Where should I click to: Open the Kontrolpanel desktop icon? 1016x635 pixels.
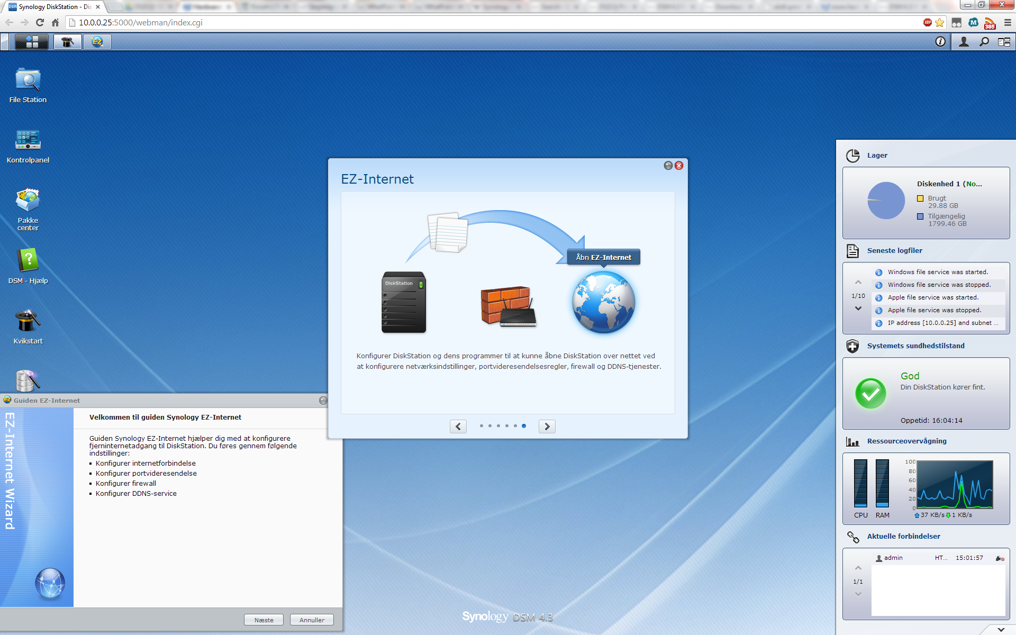(x=28, y=146)
